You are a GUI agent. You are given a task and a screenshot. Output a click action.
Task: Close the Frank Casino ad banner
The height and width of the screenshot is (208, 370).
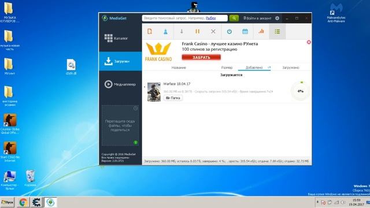point(308,42)
